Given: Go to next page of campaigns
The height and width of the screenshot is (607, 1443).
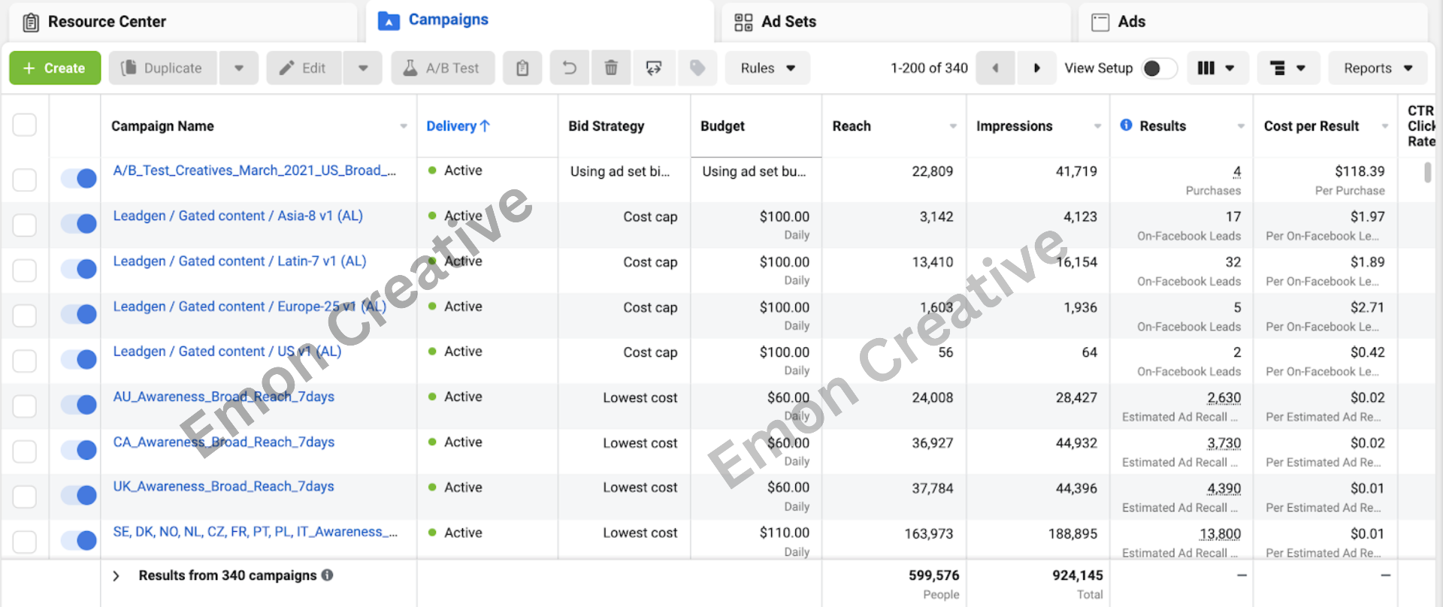Looking at the screenshot, I should [x=1036, y=68].
